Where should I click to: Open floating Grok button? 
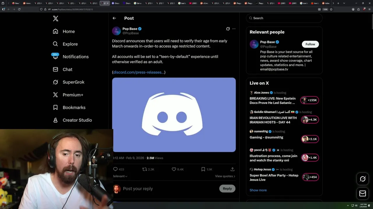click(363, 179)
